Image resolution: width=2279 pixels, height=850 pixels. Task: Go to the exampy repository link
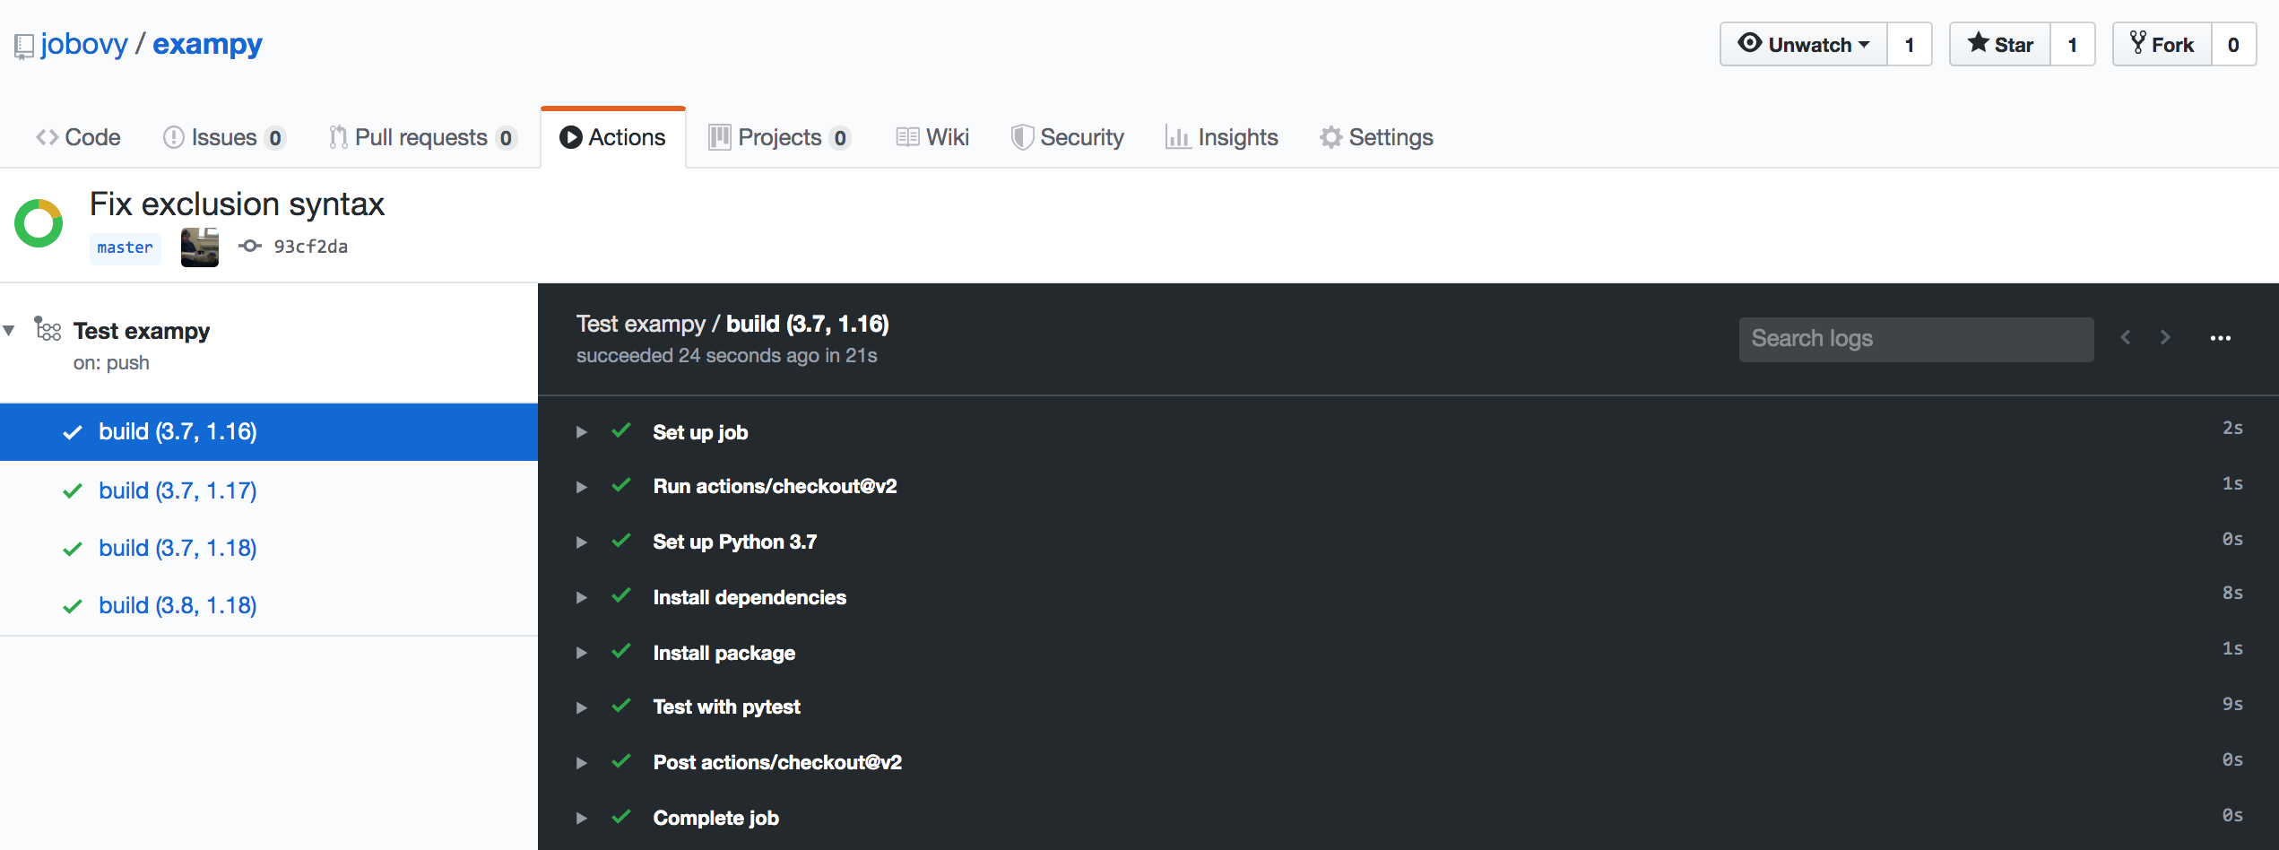[207, 43]
